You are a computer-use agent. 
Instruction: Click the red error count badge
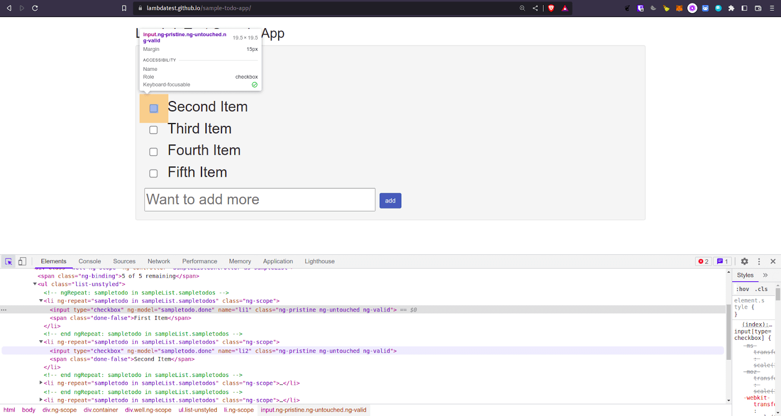coord(703,262)
